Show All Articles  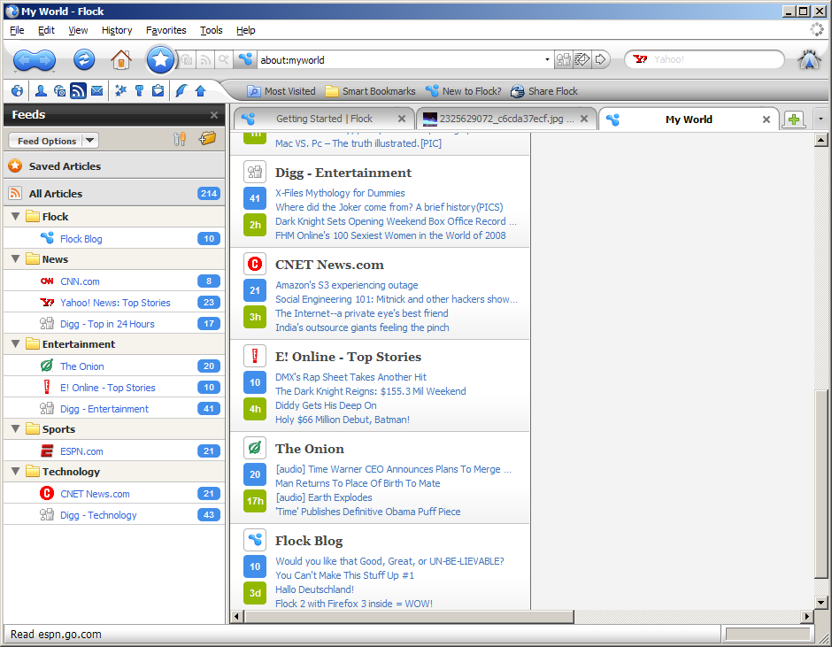pyautogui.click(x=114, y=194)
